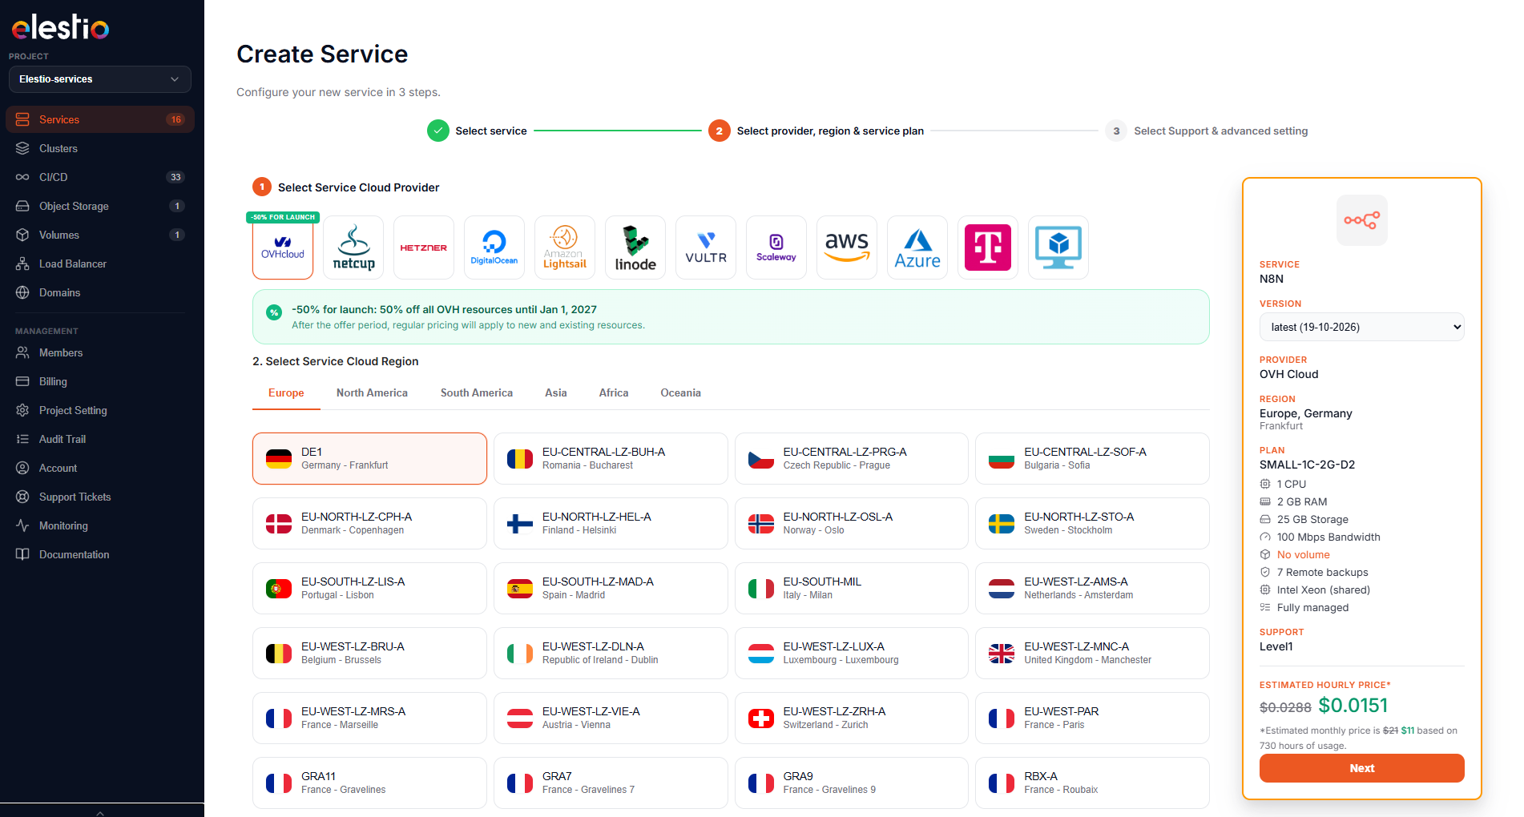Choose United Kingdom - Manchester region

tap(1092, 654)
